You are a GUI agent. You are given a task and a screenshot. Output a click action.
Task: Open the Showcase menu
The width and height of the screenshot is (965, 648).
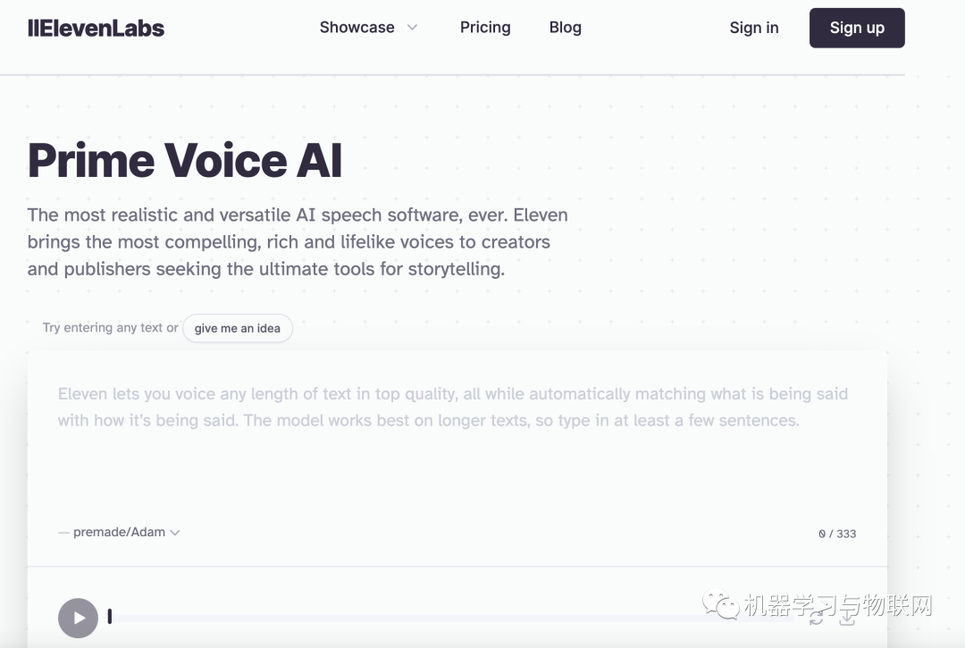(x=357, y=28)
